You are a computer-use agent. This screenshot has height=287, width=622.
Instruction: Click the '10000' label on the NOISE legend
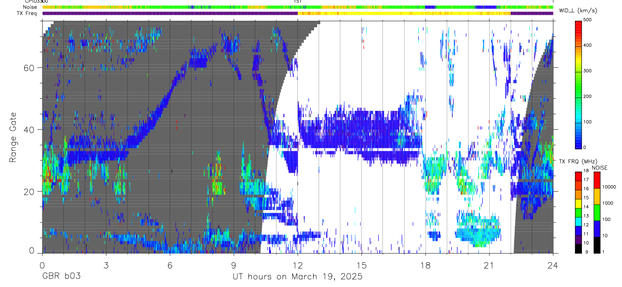pyautogui.click(x=610, y=187)
